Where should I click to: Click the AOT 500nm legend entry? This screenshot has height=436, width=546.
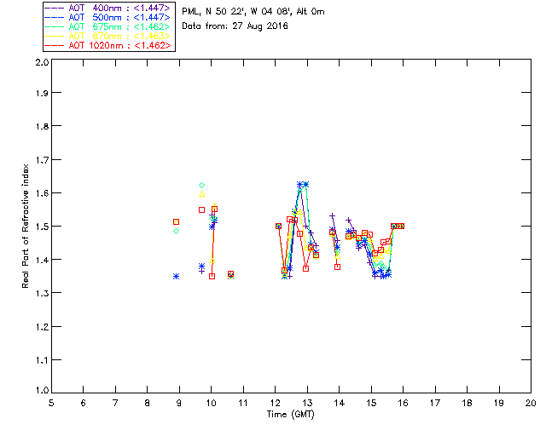click(107, 17)
